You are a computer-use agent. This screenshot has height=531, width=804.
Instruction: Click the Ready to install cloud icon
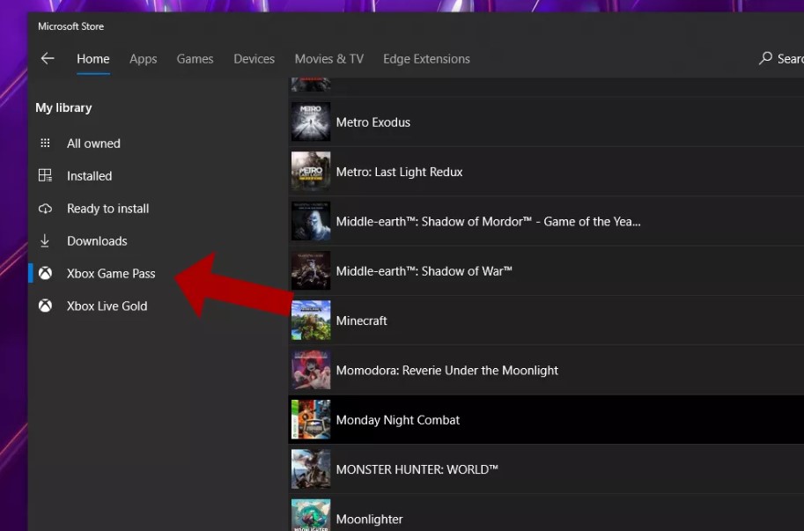pos(45,209)
